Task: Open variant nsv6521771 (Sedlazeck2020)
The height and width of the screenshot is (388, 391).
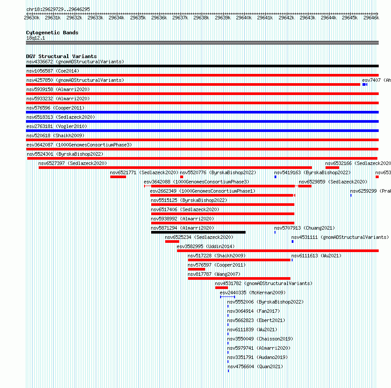Action: tap(145, 172)
